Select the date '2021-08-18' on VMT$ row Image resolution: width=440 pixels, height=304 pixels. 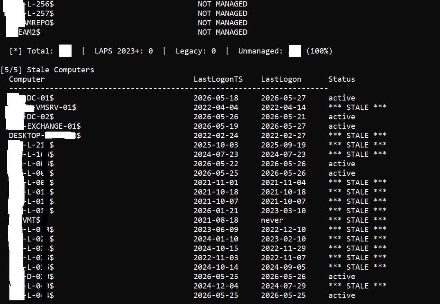tap(216, 220)
